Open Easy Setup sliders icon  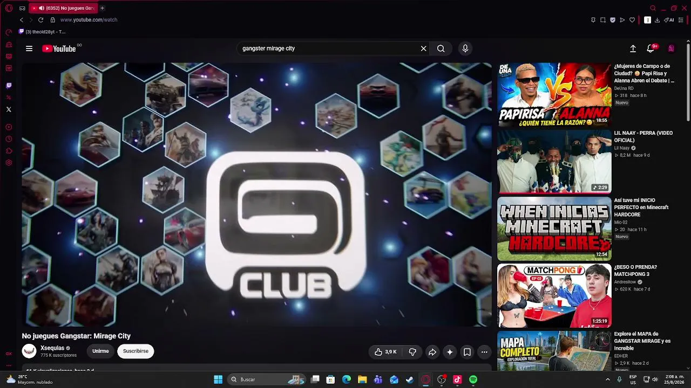(681, 20)
